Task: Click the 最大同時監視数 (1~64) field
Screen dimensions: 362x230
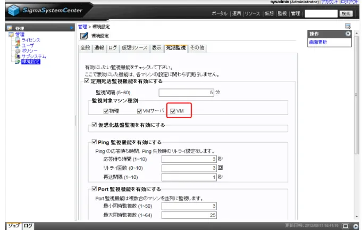Action: tap(189, 215)
